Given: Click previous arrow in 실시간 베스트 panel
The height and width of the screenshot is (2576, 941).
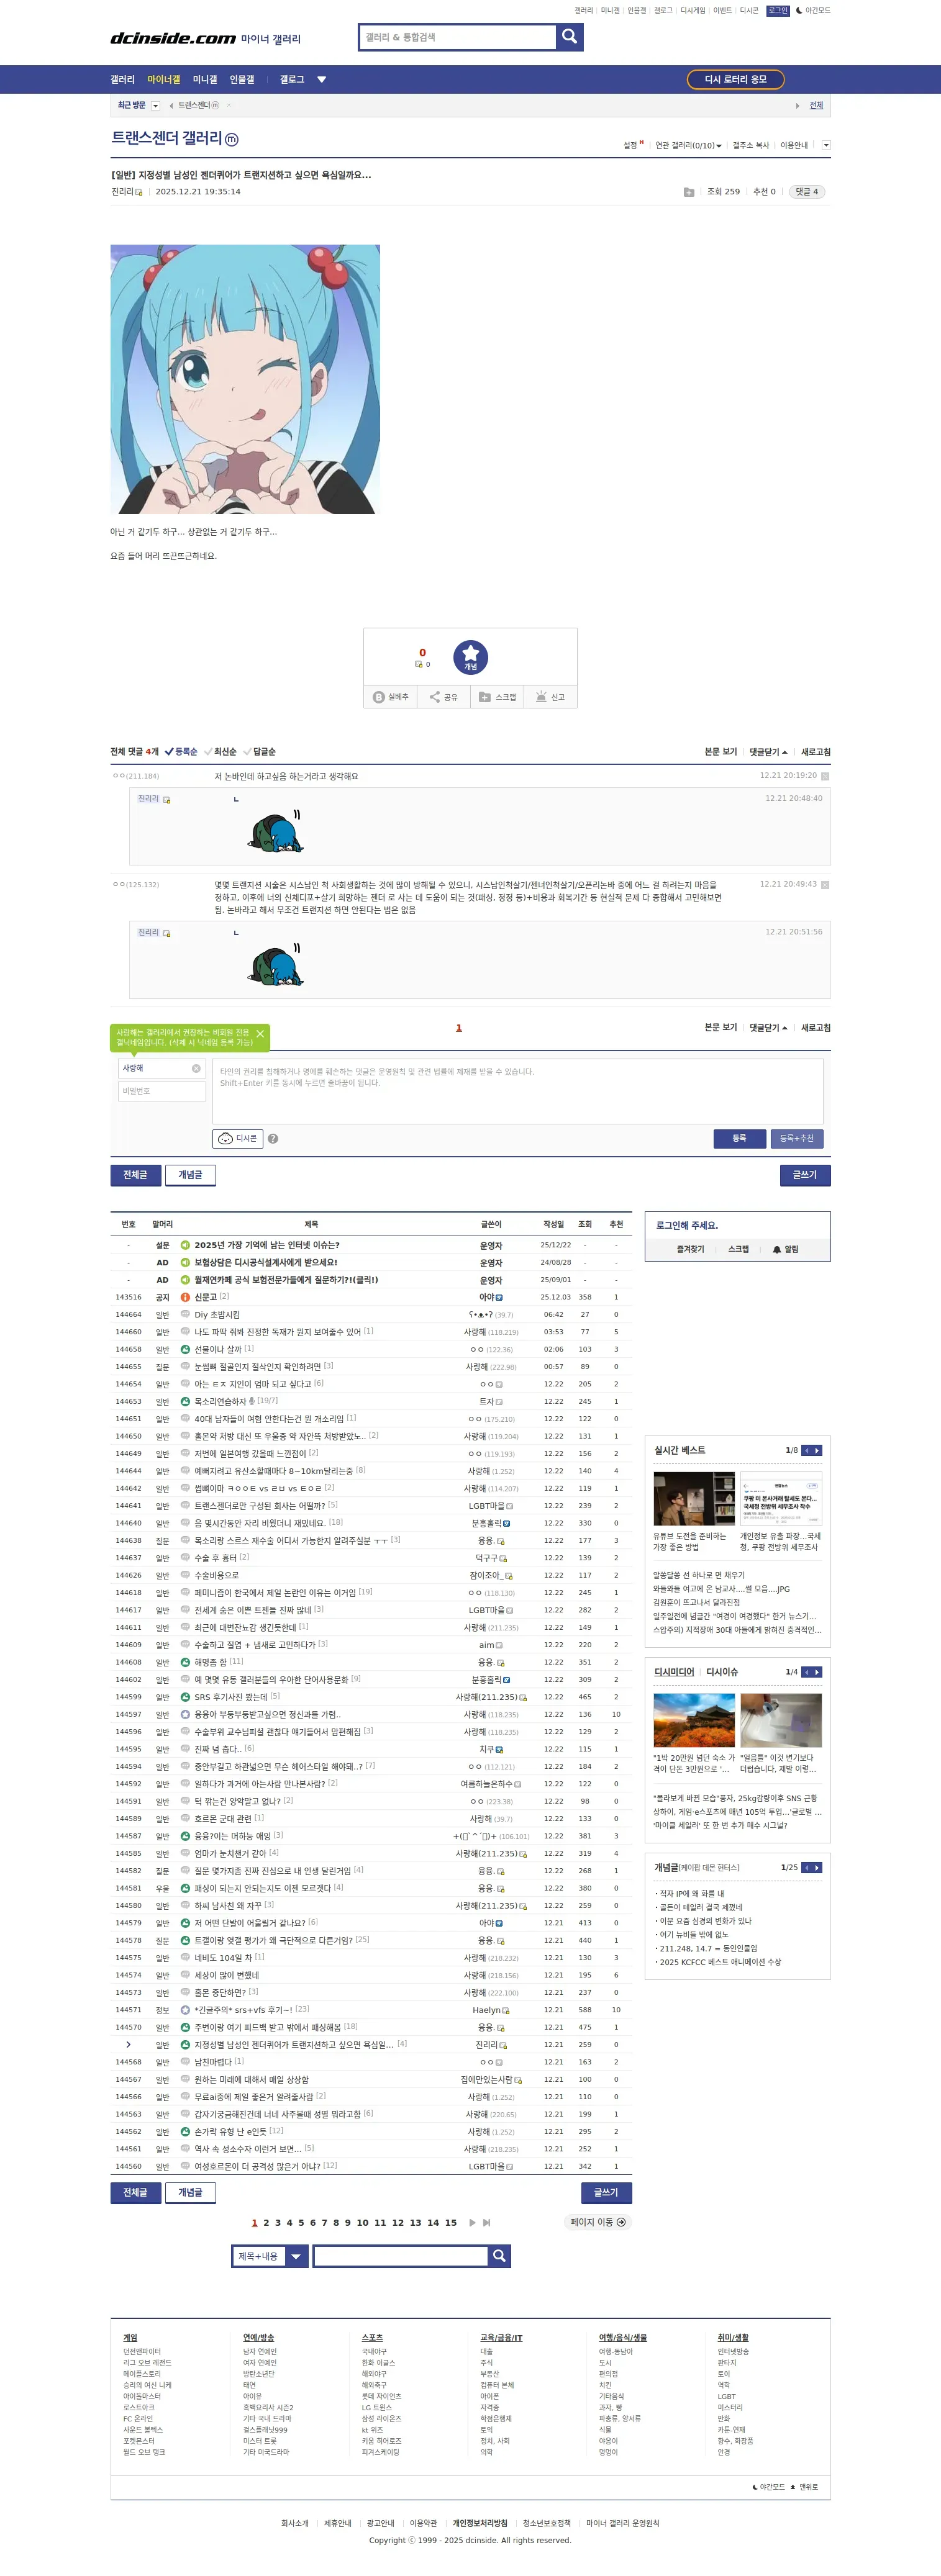Looking at the screenshot, I should pyautogui.click(x=807, y=1450).
